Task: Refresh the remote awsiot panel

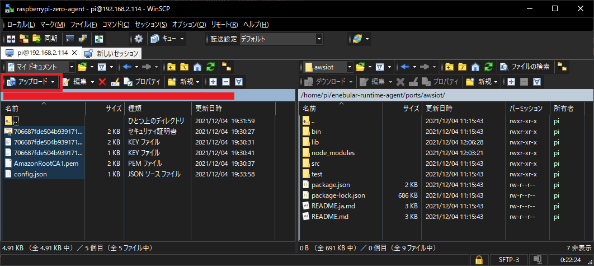Action: 489,67
